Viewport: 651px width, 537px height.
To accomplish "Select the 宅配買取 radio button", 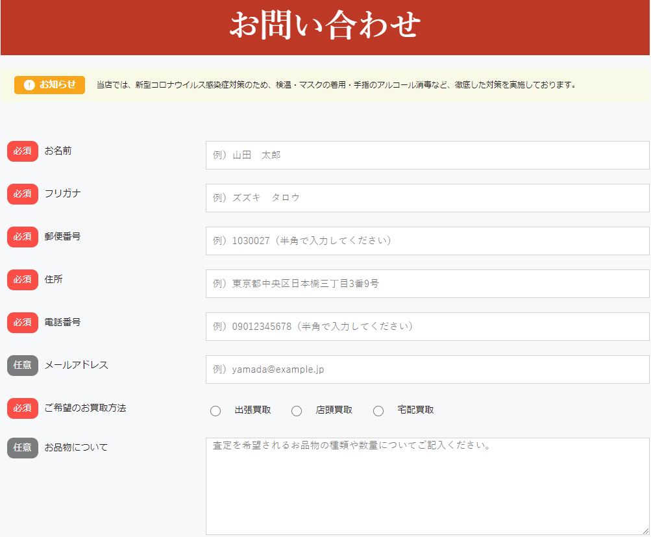I will (x=378, y=411).
